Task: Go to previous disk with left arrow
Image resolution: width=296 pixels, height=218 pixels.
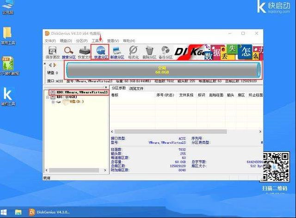Action: coord(50,65)
